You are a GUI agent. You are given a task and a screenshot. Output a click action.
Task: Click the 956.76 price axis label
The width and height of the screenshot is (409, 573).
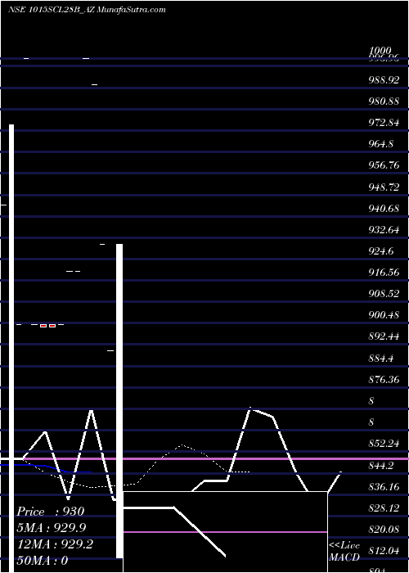pyautogui.click(x=384, y=166)
